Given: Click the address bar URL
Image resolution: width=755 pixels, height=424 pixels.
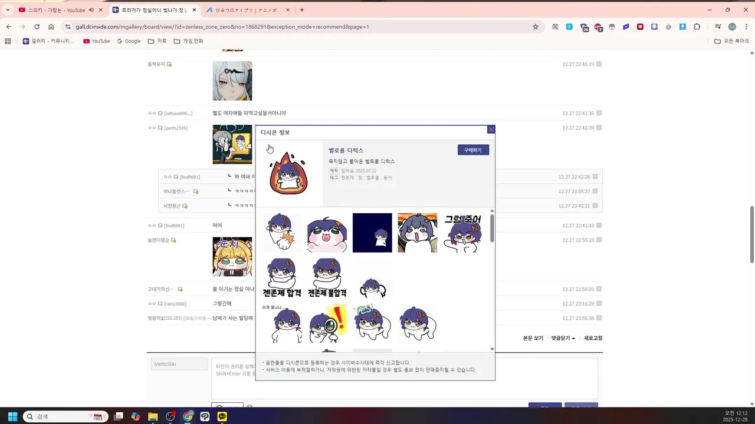Looking at the screenshot, I should coord(222,26).
